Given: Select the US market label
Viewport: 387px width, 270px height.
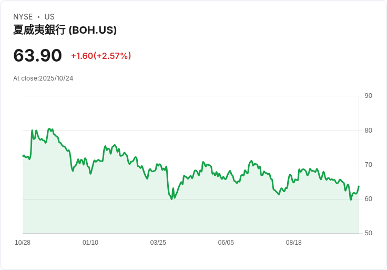Looking at the screenshot, I should [x=49, y=16].
